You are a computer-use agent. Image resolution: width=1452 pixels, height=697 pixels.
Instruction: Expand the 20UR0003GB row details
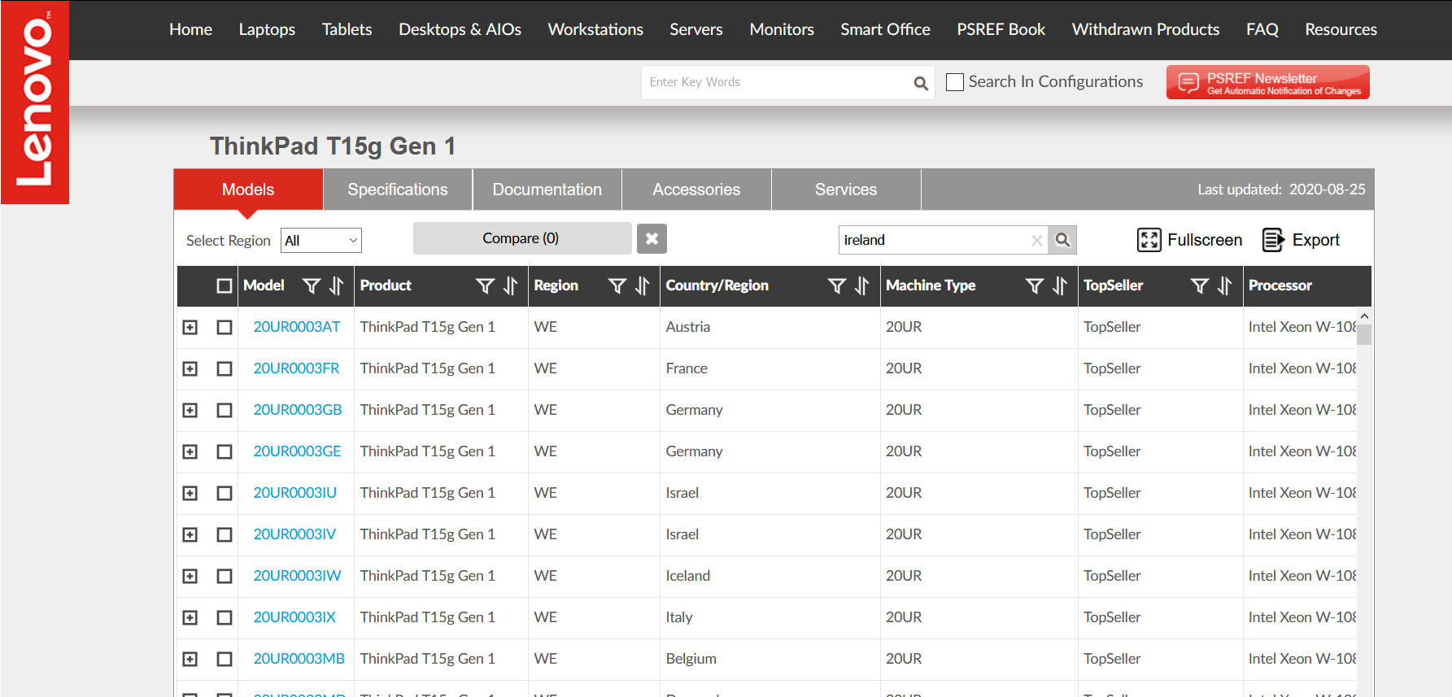[190, 410]
